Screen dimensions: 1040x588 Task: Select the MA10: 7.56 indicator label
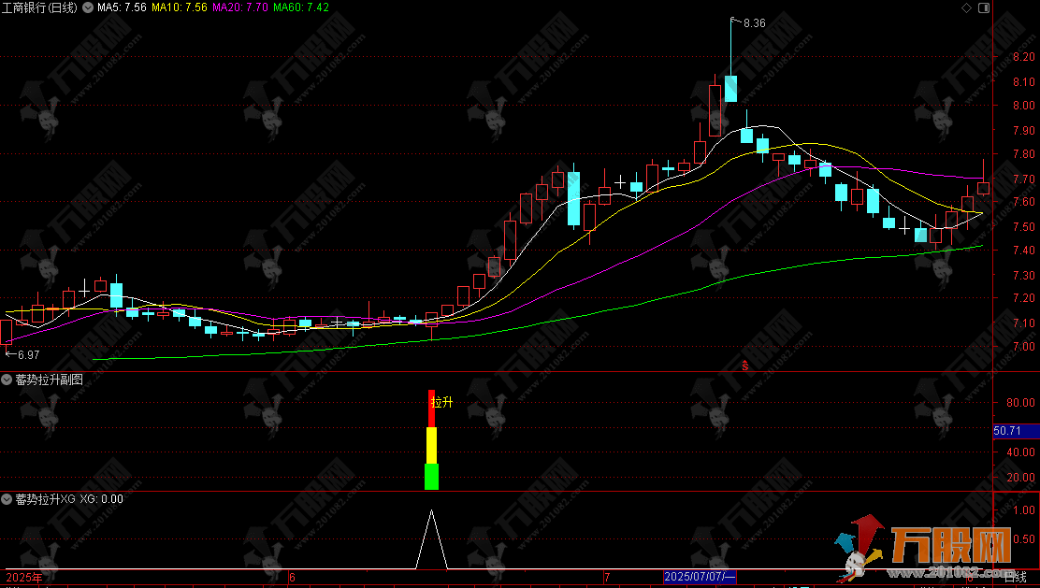point(179,7)
